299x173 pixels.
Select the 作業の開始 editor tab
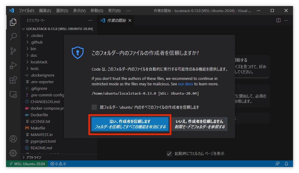[116, 20]
